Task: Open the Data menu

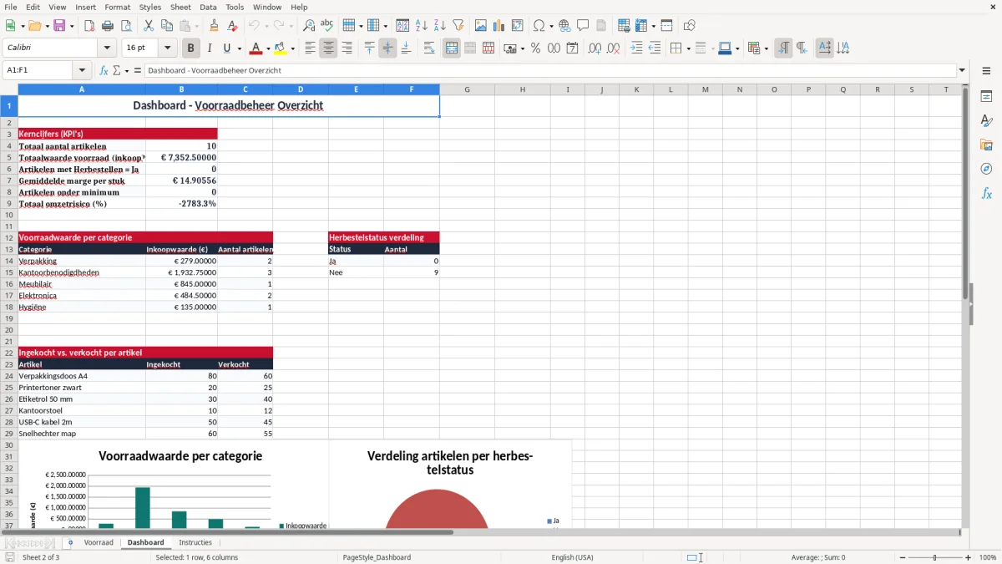Action: tap(208, 7)
